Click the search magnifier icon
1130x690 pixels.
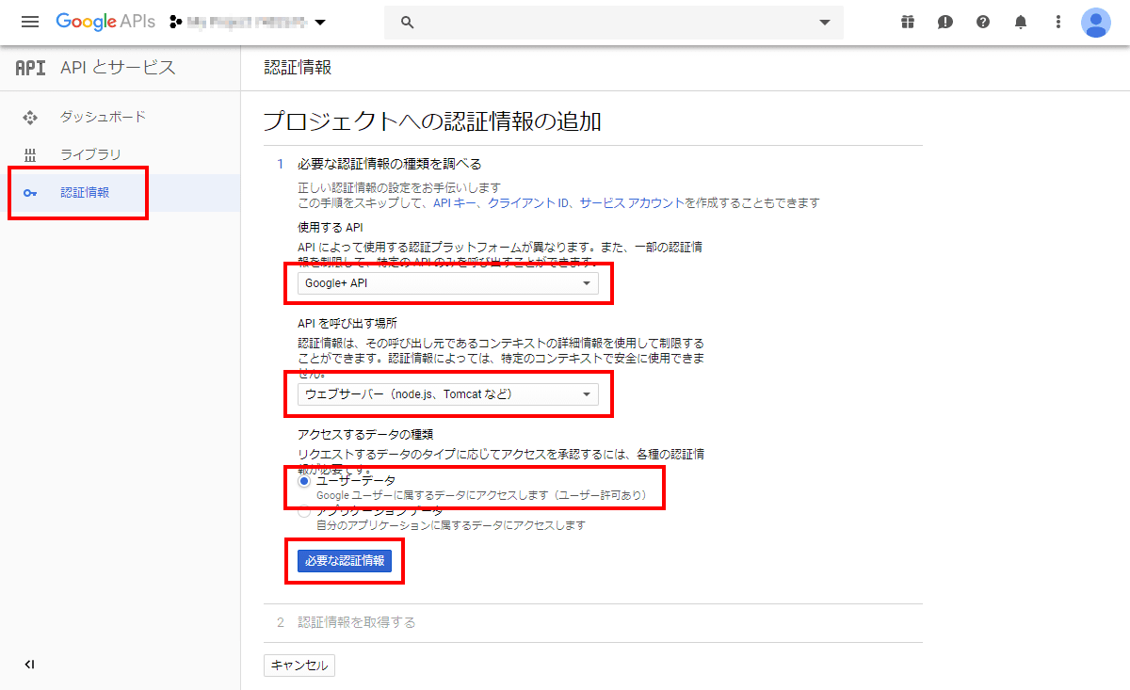tap(408, 23)
